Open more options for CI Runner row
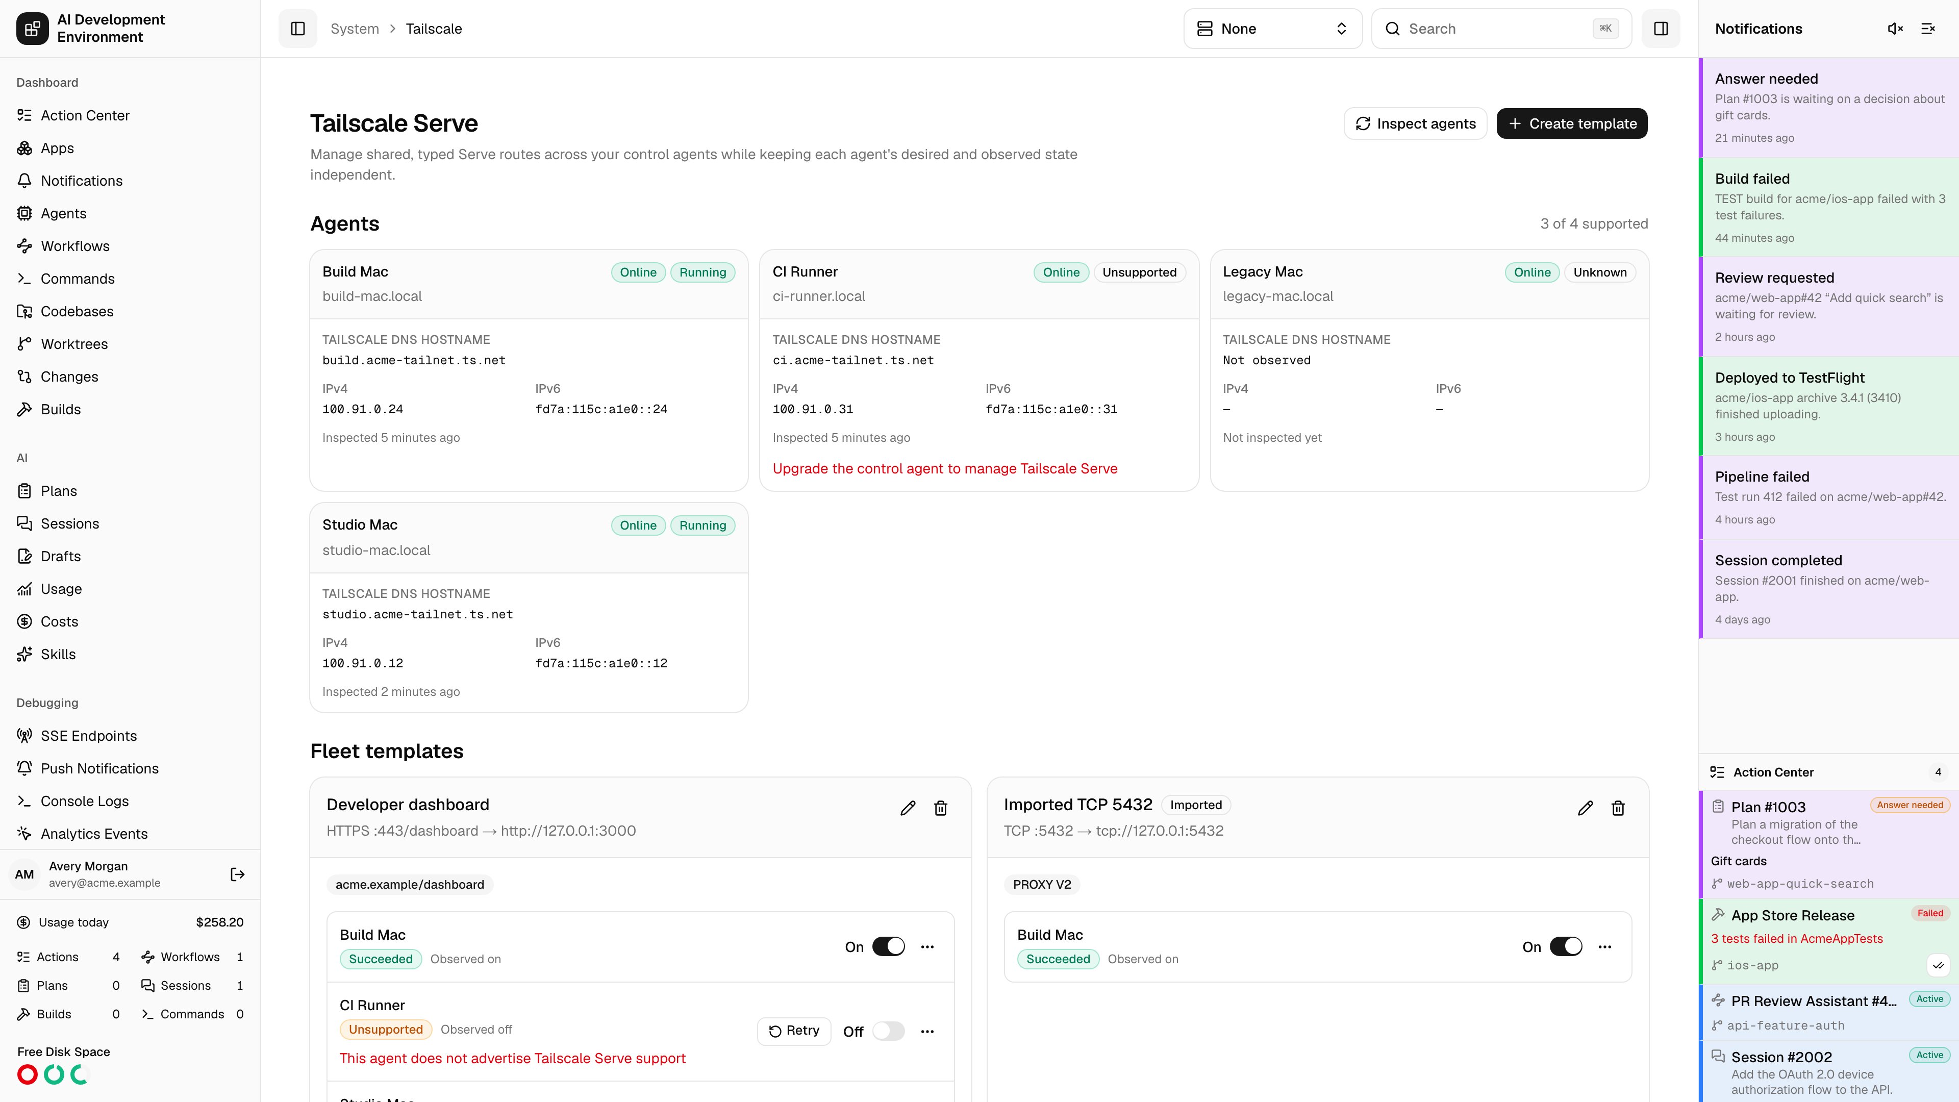 click(x=927, y=1031)
